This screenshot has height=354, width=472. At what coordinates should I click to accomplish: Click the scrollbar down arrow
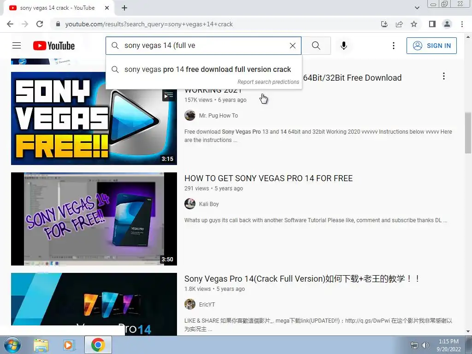pos(468,331)
